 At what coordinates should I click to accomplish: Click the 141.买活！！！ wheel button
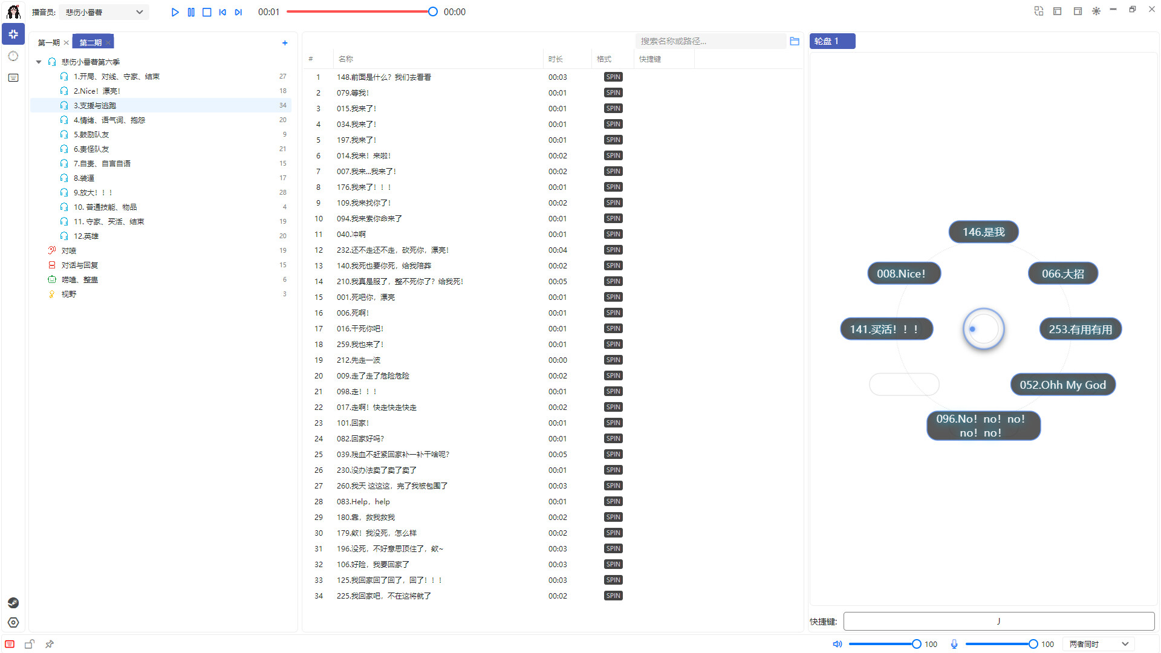click(x=886, y=329)
